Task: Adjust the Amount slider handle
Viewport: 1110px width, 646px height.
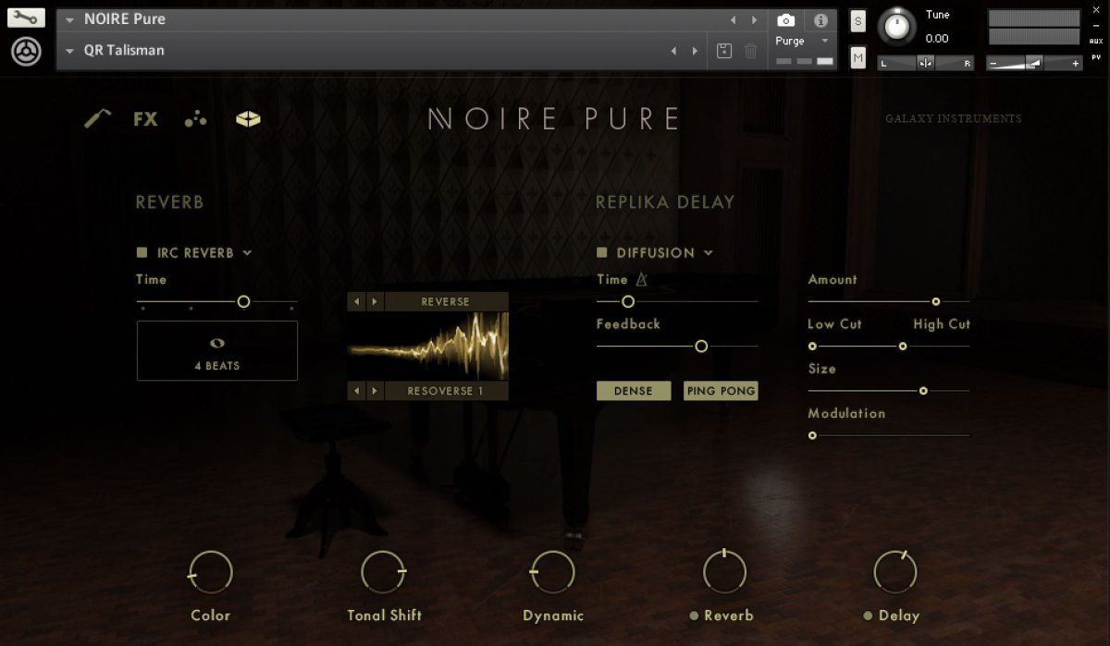Action: coord(936,301)
